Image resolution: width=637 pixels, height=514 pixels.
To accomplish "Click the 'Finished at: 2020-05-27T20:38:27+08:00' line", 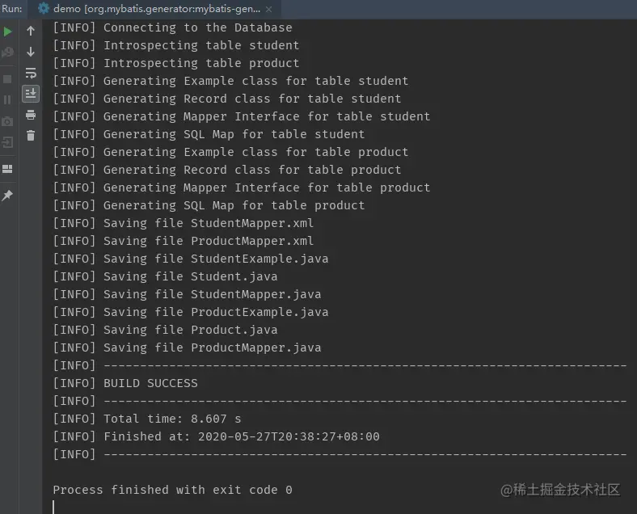I will coord(216,436).
